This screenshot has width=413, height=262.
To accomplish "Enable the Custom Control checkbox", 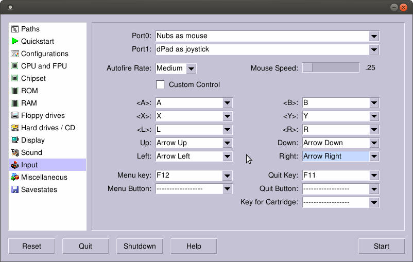I will (x=160, y=84).
